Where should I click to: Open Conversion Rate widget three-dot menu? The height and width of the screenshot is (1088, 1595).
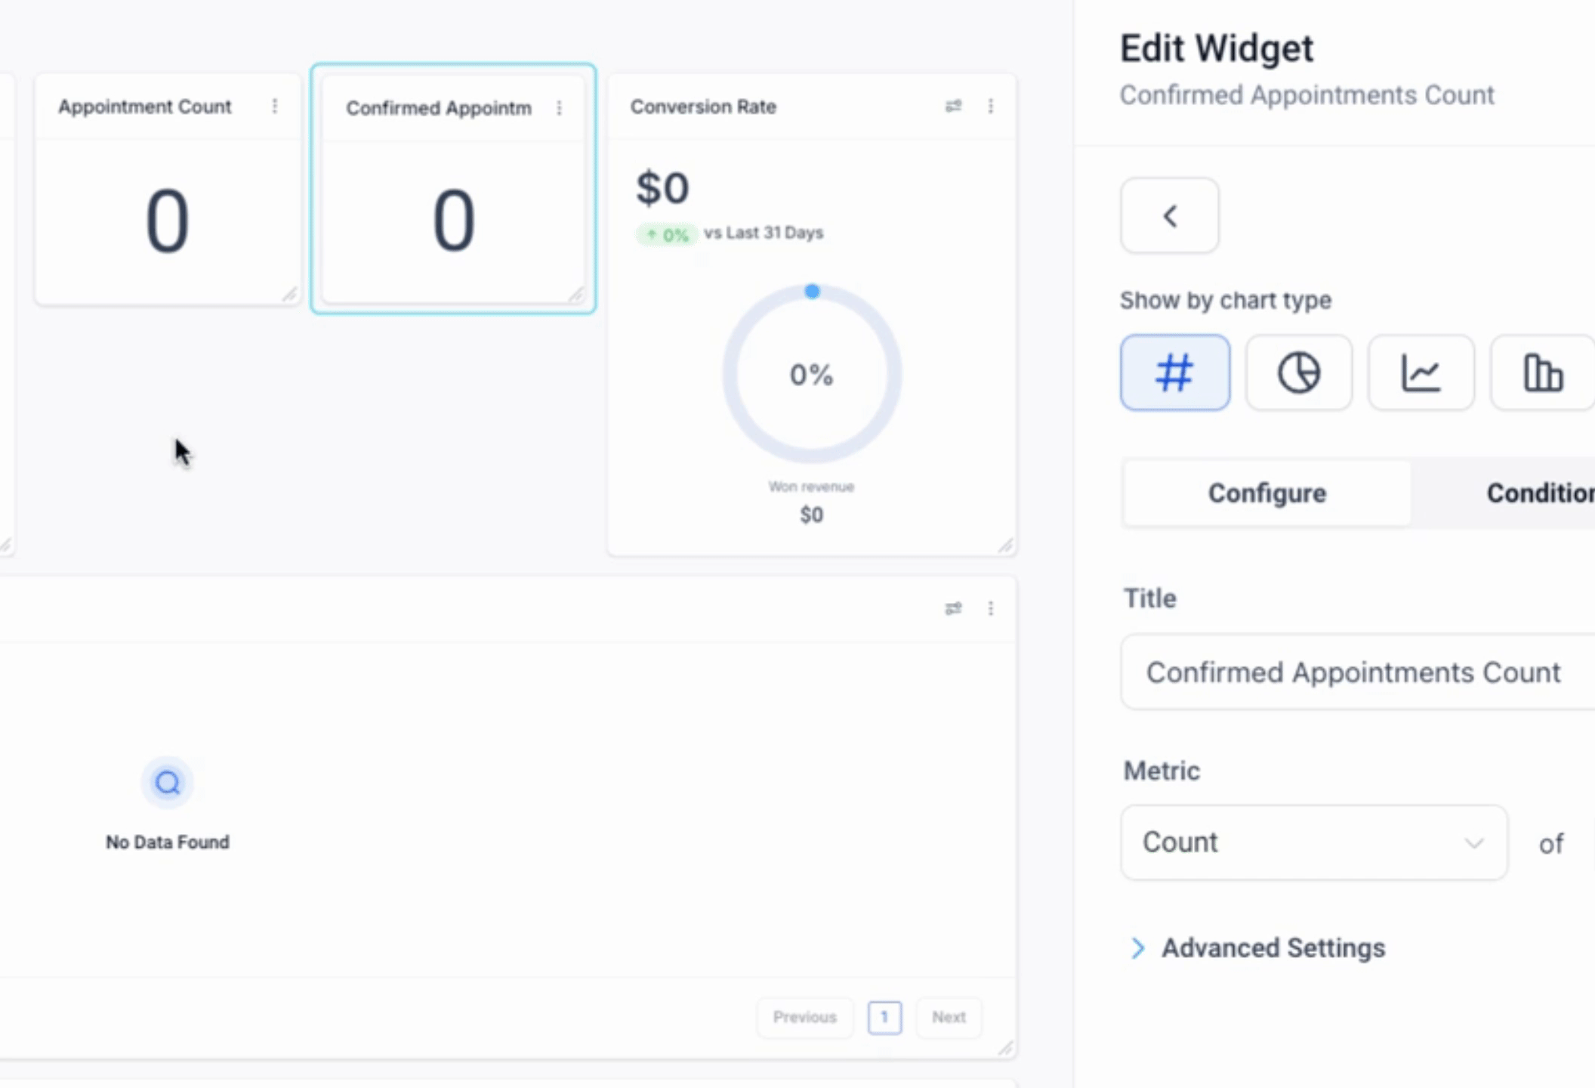pos(990,107)
